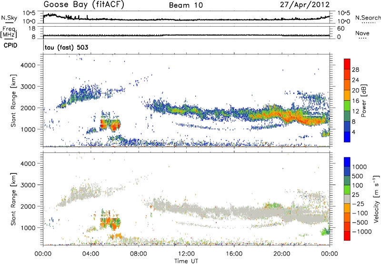Pick the red bottom segment of the velocity color bar
Image resolution: width=381 pixels, height=264 pixels.
pyautogui.click(x=347, y=236)
